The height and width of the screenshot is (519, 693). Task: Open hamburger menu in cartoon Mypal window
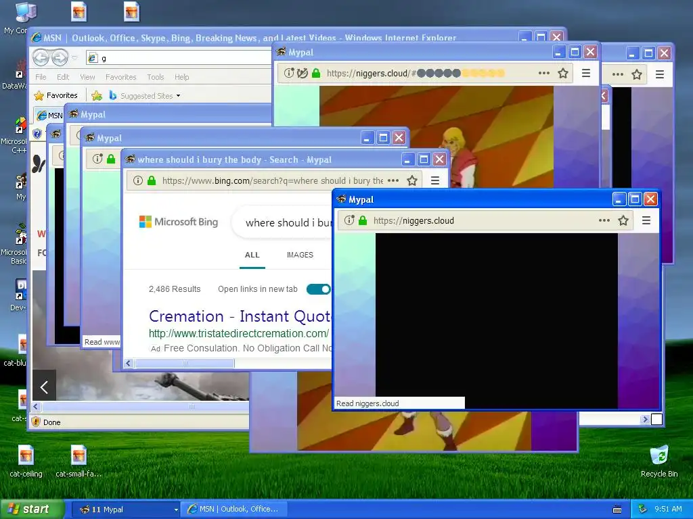click(586, 73)
